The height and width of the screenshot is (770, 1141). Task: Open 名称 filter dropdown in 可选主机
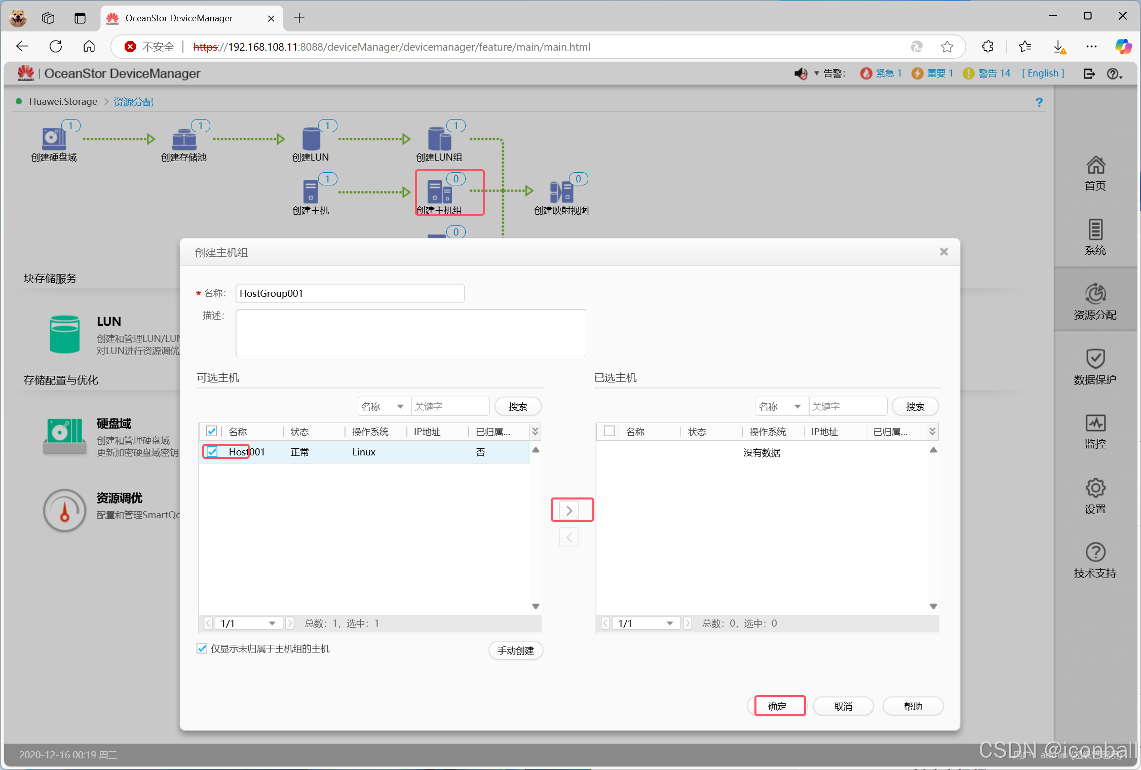tap(384, 406)
